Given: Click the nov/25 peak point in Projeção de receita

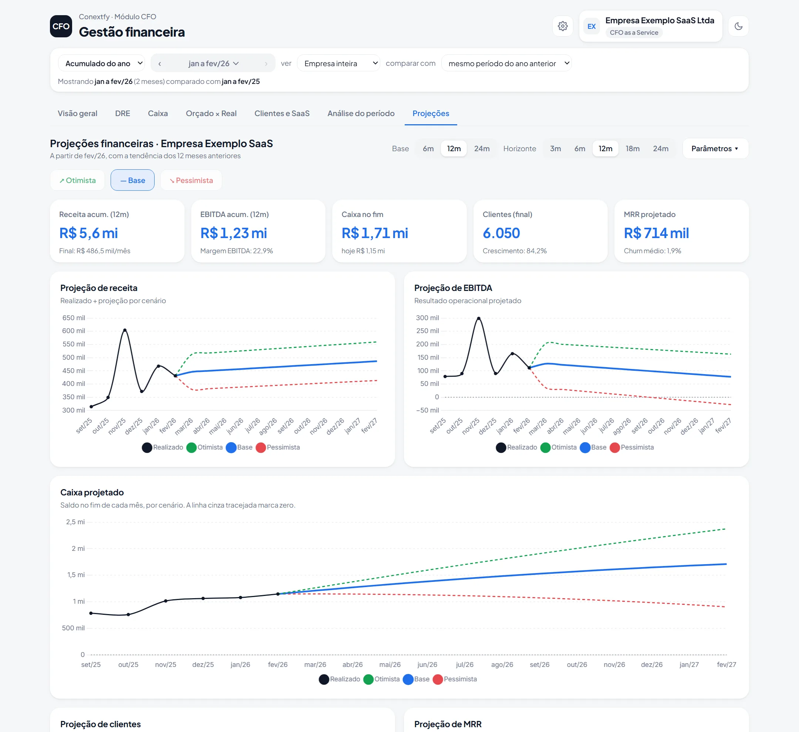Looking at the screenshot, I should tap(125, 330).
